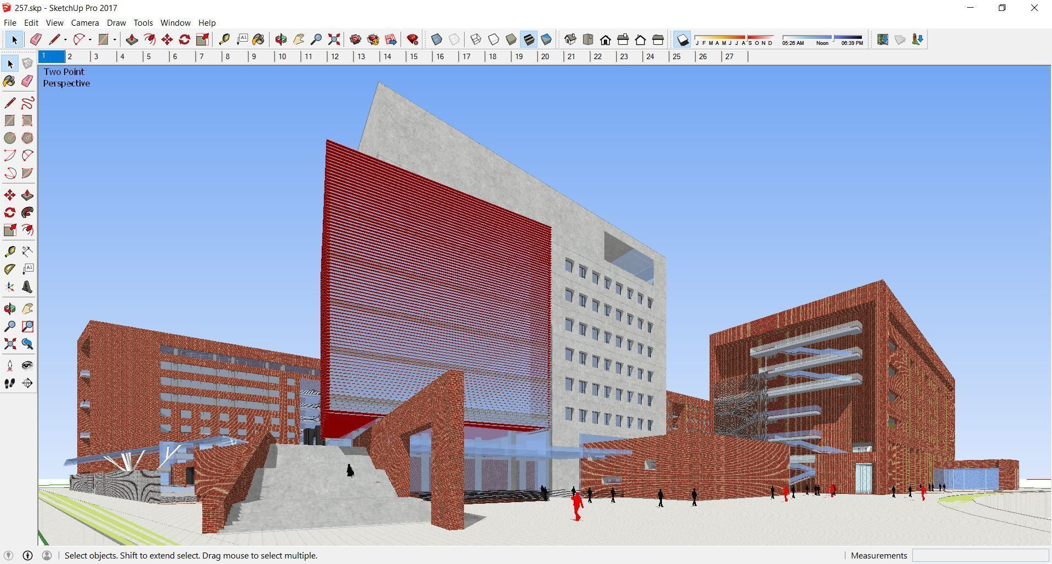Select the Dimension tool
This screenshot has width=1052, height=564.
[x=27, y=252]
